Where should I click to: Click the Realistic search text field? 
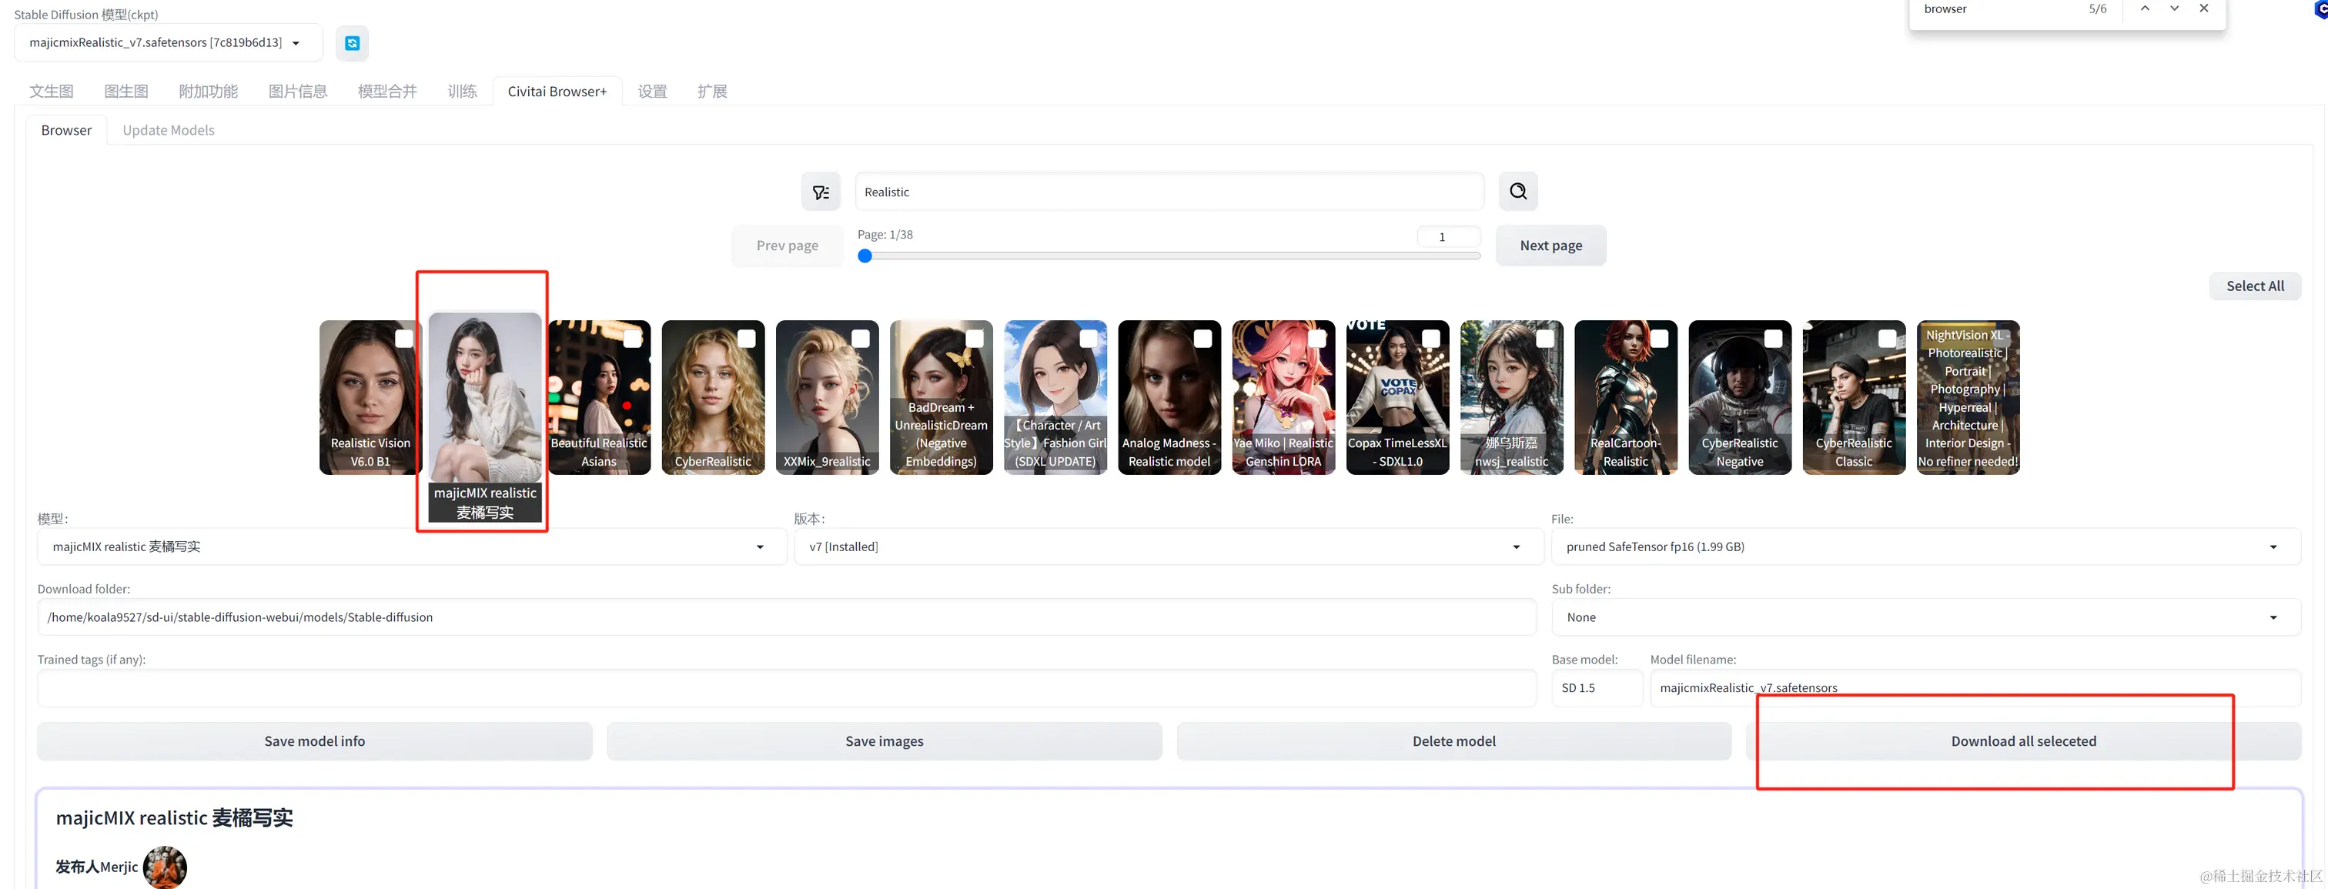pos(1169,192)
